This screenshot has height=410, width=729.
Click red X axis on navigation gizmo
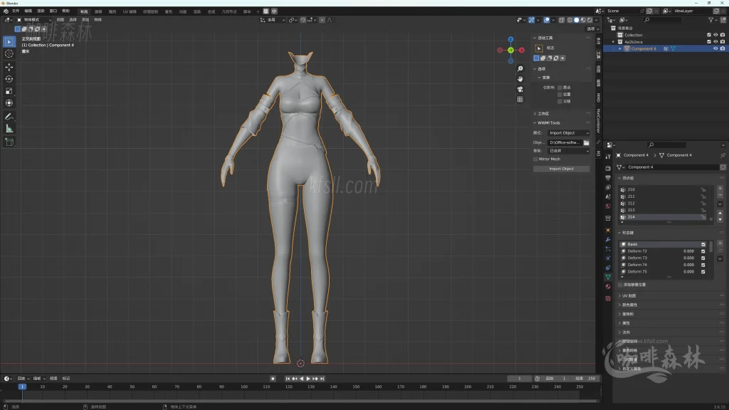pyautogui.click(x=522, y=51)
